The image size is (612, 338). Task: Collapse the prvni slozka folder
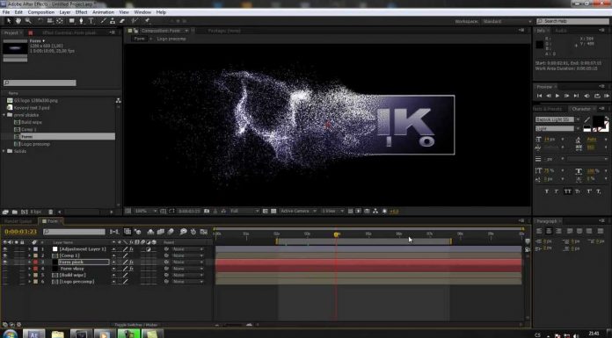tap(4, 115)
